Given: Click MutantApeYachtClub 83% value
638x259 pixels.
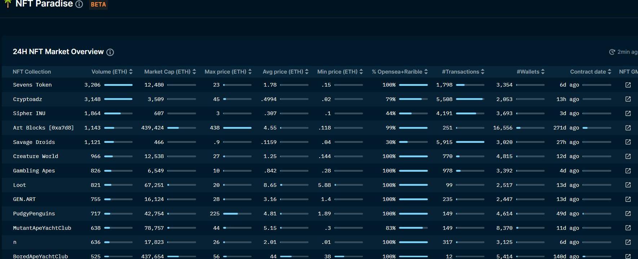Looking at the screenshot, I should (x=390, y=228).
